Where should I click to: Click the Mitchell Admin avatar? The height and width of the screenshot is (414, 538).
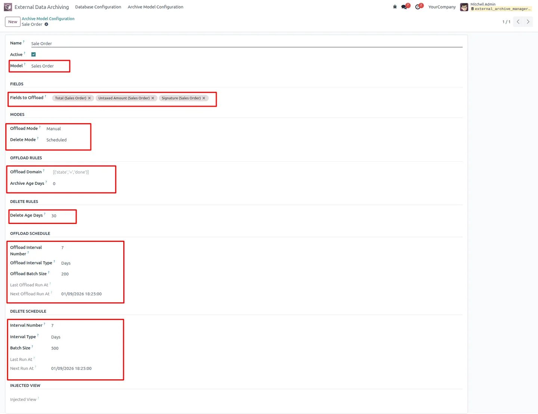(464, 7)
